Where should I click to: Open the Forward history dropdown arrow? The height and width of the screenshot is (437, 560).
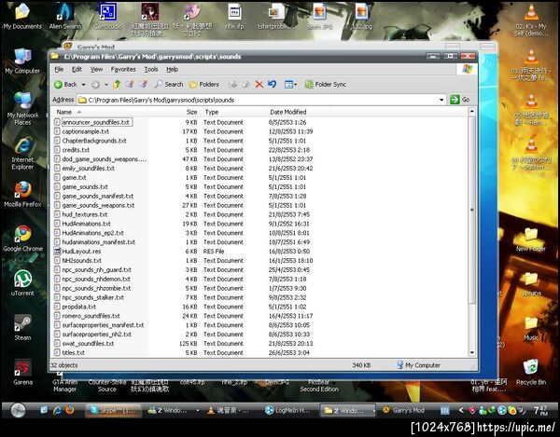click(106, 85)
